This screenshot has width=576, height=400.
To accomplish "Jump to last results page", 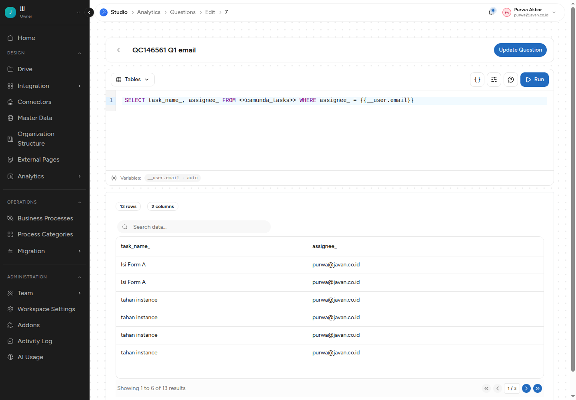I will click(538, 388).
